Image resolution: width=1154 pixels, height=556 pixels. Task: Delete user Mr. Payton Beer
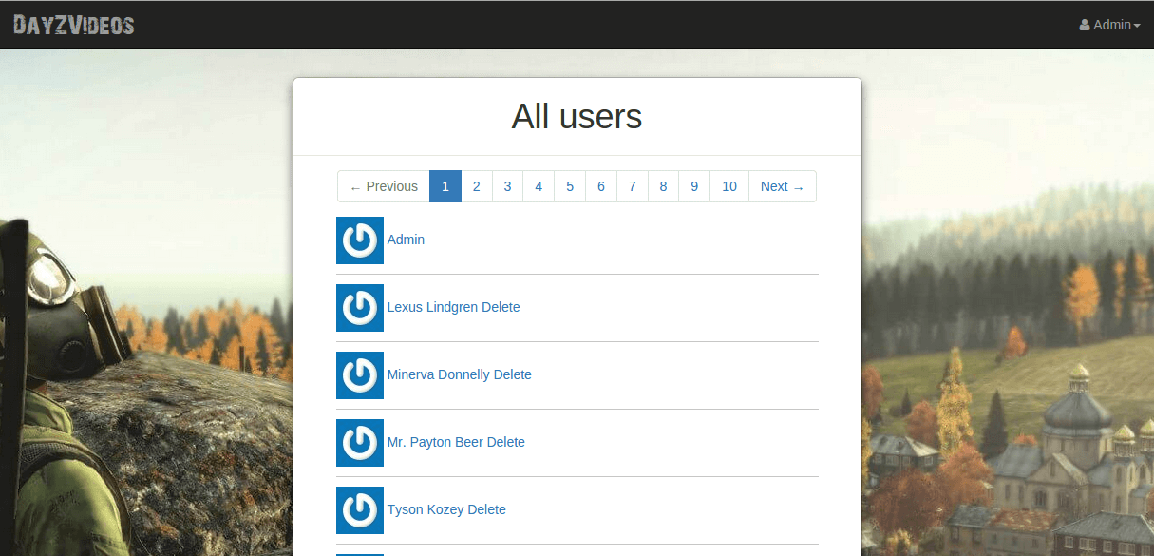(505, 442)
